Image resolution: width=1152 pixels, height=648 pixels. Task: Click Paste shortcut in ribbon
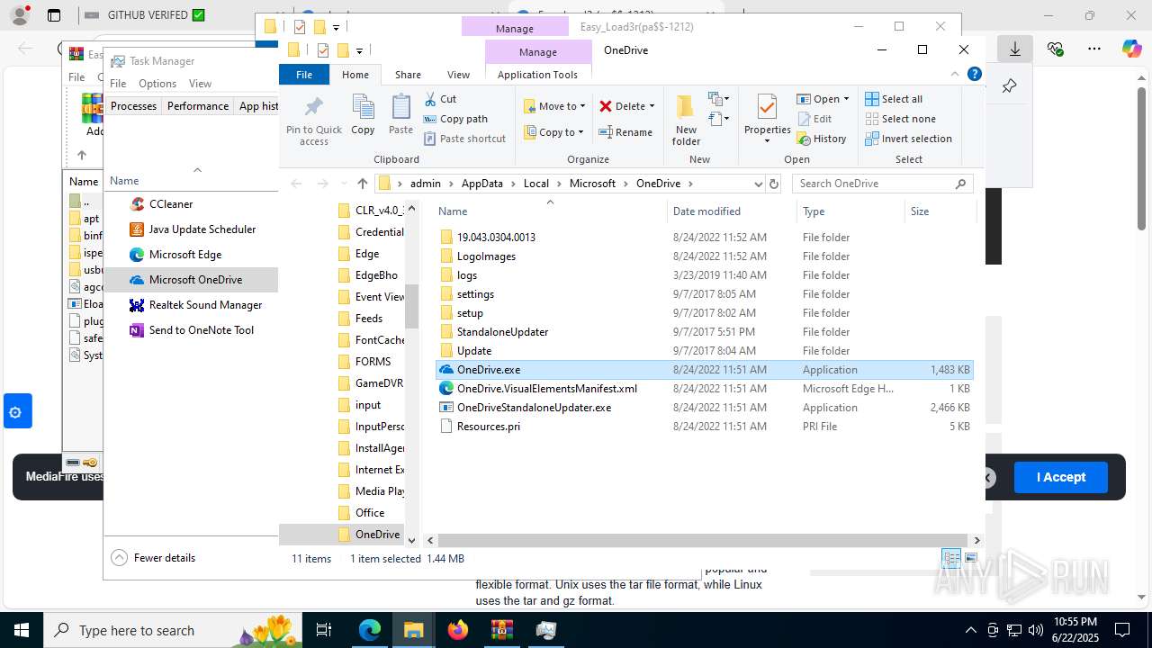[464, 139]
